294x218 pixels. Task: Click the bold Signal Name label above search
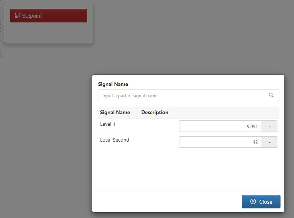(x=113, y=84)
